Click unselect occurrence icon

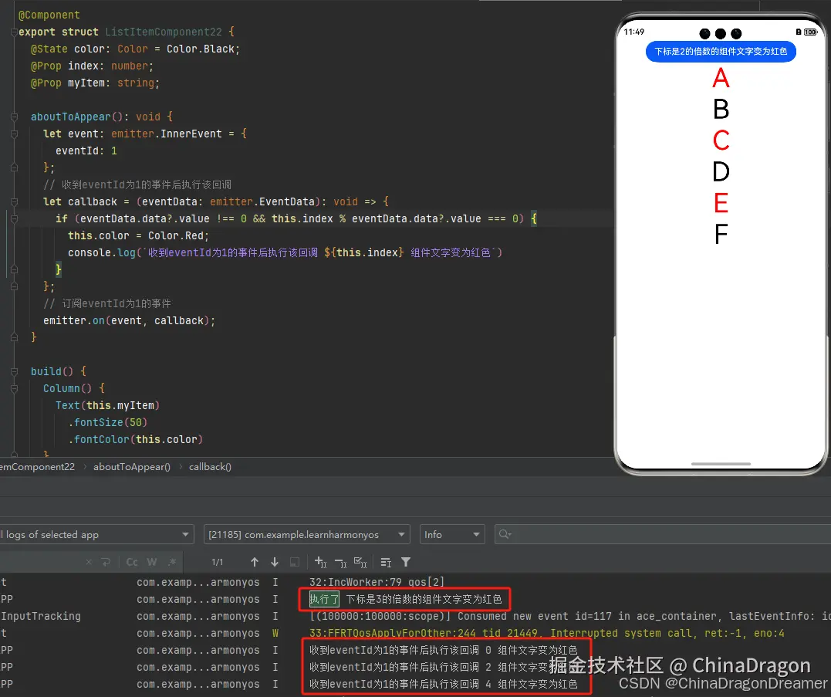[341, 562]
